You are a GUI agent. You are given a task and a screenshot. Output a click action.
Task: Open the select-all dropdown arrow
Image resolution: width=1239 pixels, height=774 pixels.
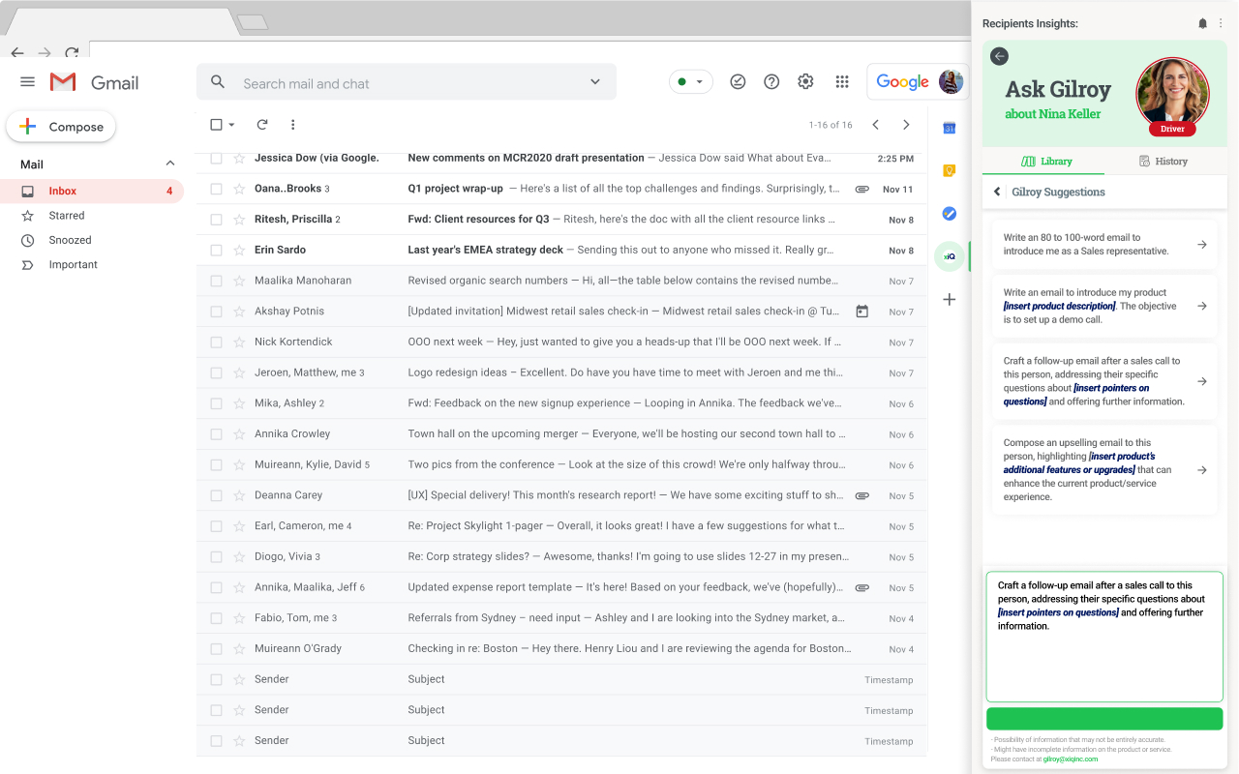[231, 125]
